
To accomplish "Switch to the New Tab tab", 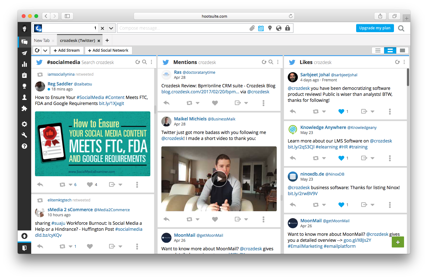I will 42,40.
